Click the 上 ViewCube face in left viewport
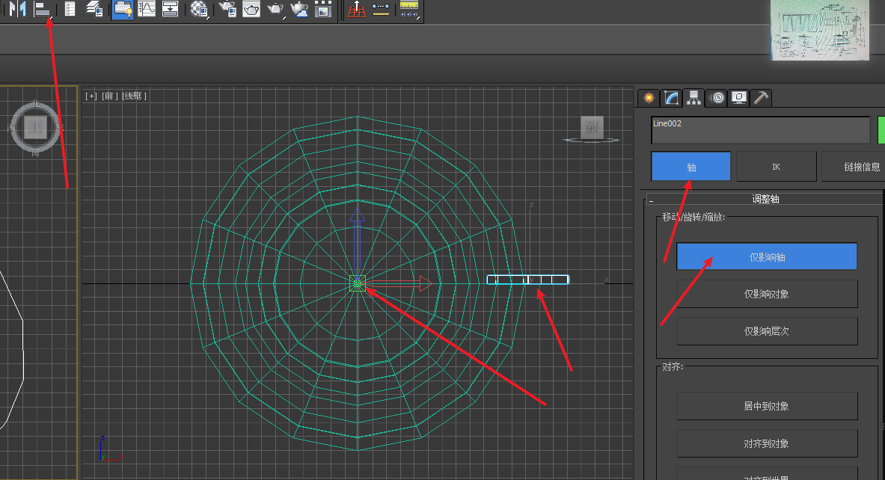Image resolution: width=885 pixels, height=480 pixels. 35,128
